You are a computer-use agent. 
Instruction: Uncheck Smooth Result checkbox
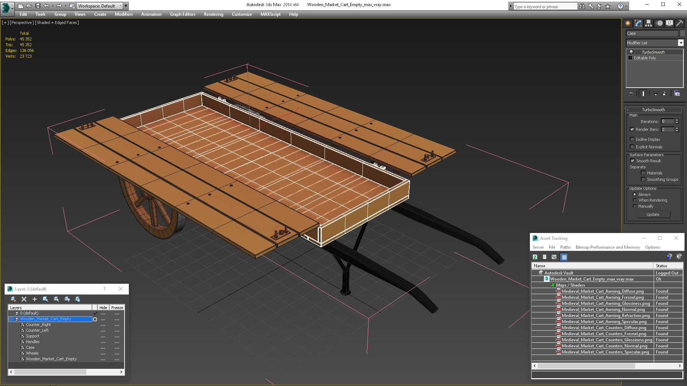(632, 161)
